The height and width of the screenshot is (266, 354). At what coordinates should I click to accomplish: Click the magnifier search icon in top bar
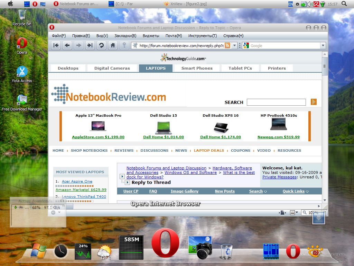[x=344, y=3]
